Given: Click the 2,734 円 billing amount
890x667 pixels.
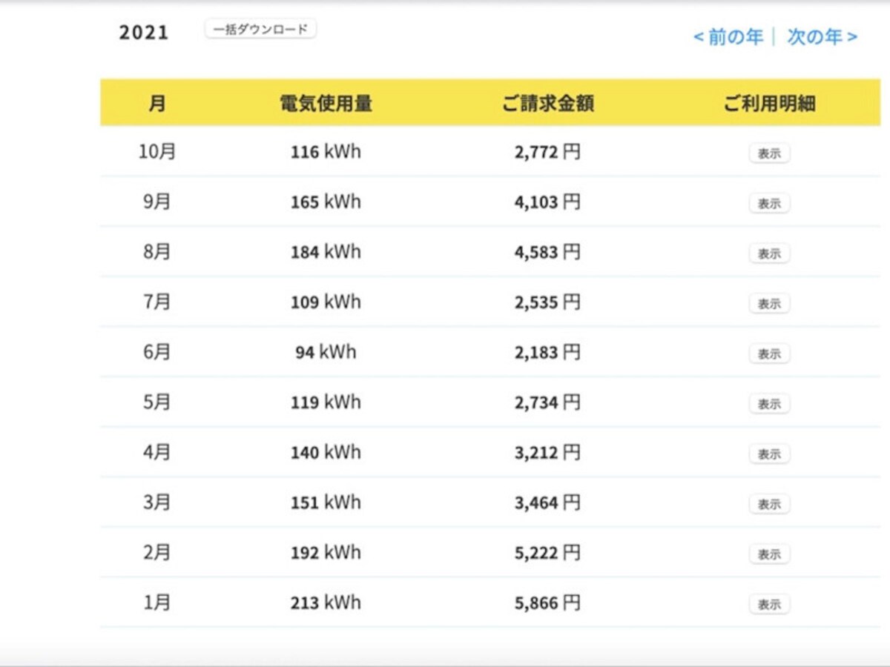Looking at the screenshot, I should 547,402.
